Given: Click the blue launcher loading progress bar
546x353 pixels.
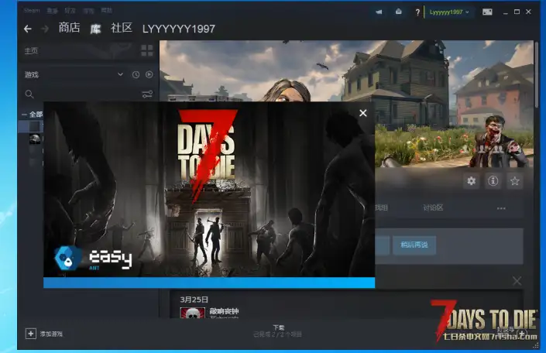Looking at the screenshot, I should (209, 283).
